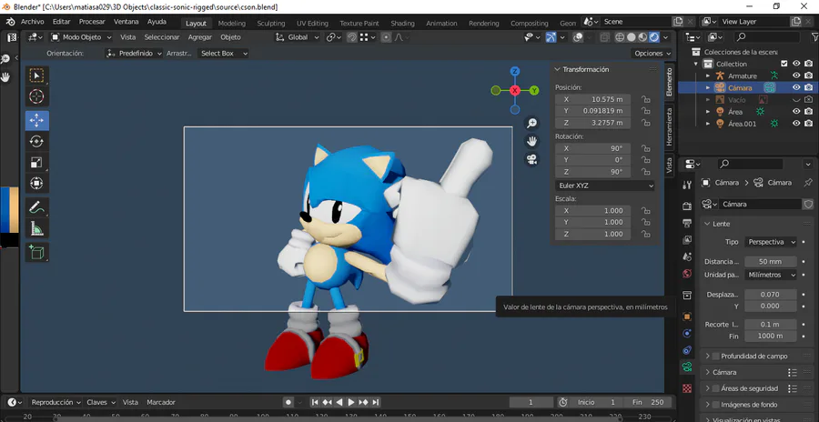This screenshot has height=422, width=819.
Task: Disable rendering for the Área light
Action: click(x=809, y=112)
